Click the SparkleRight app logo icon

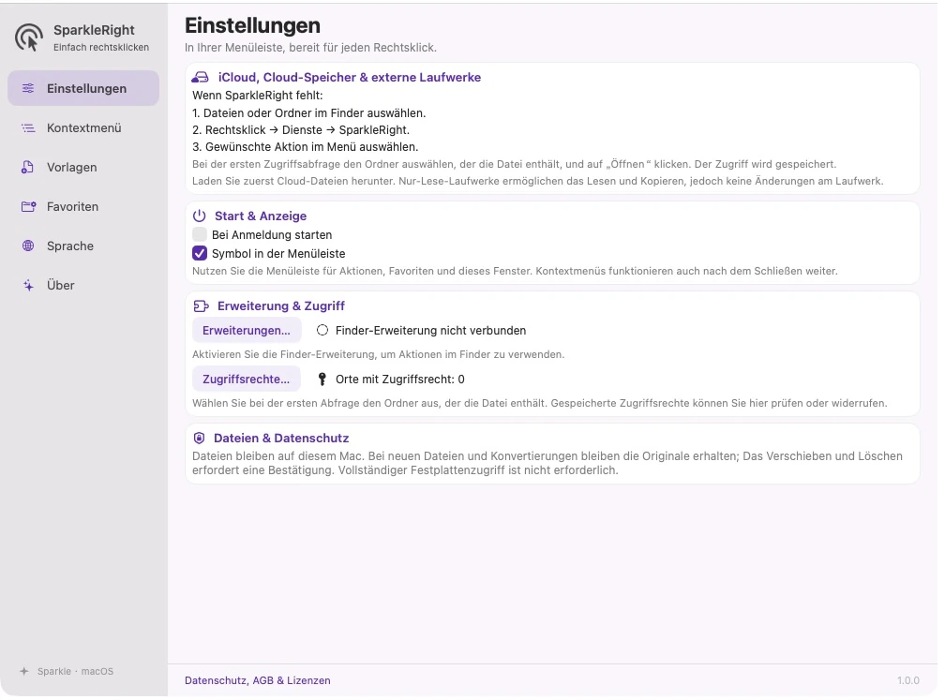[x=29, y=37]
